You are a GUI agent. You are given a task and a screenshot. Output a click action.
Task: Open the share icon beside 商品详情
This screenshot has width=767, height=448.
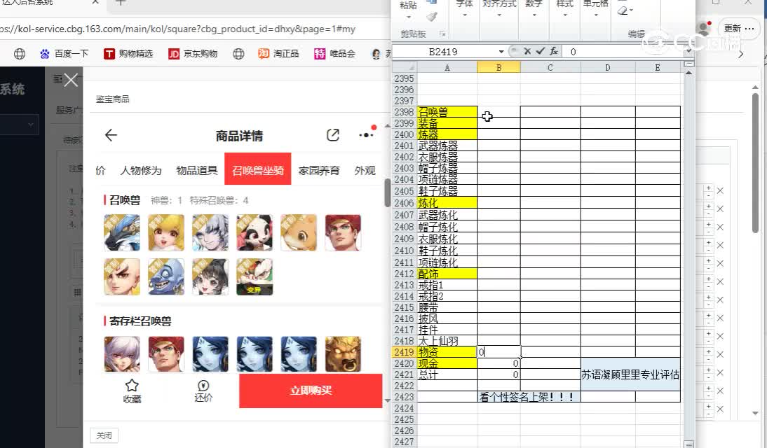pos(332,135)
